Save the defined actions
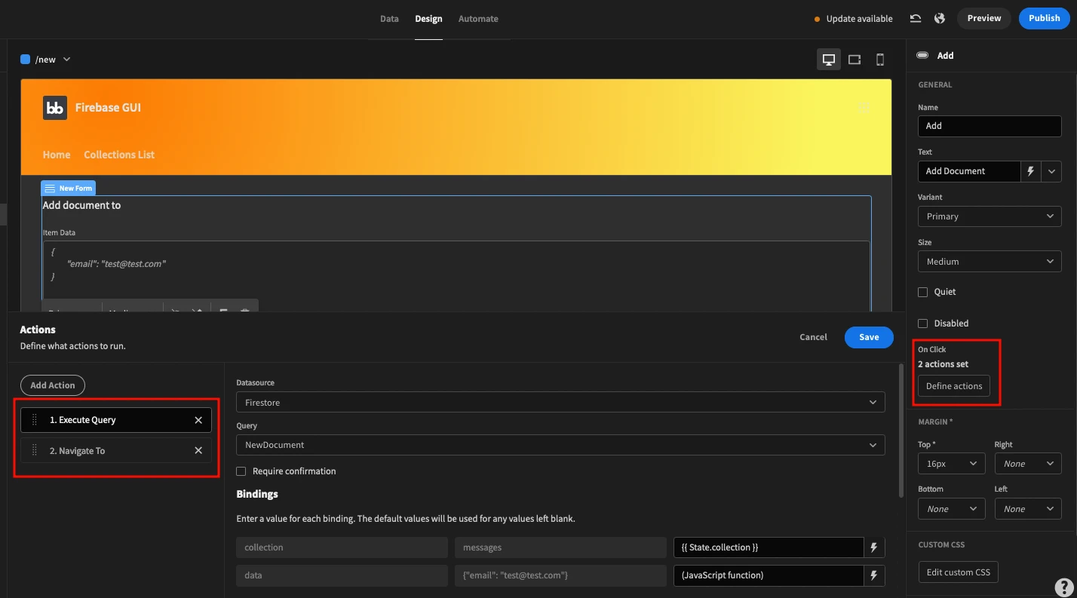The image size is (1077, 598). 869,337
